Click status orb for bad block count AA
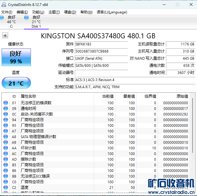The width and height of the screenshot is (197, 196). click(6, 148)
